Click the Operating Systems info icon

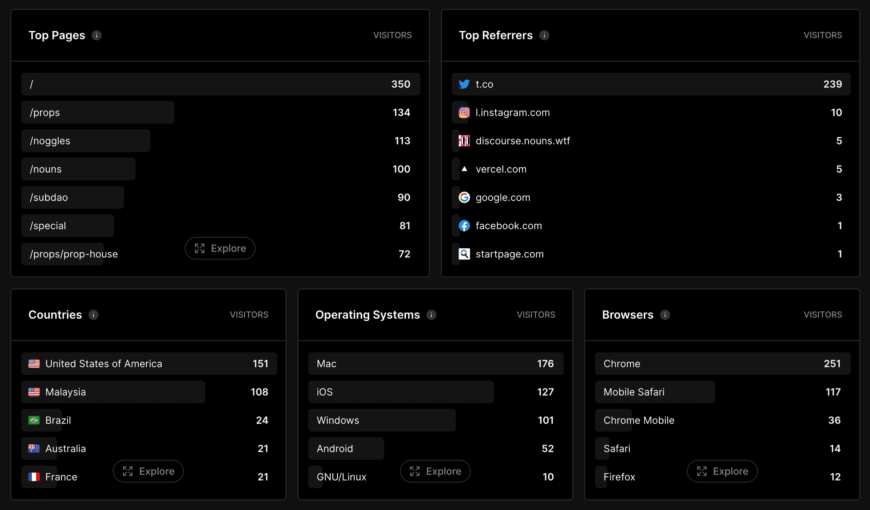431,315
